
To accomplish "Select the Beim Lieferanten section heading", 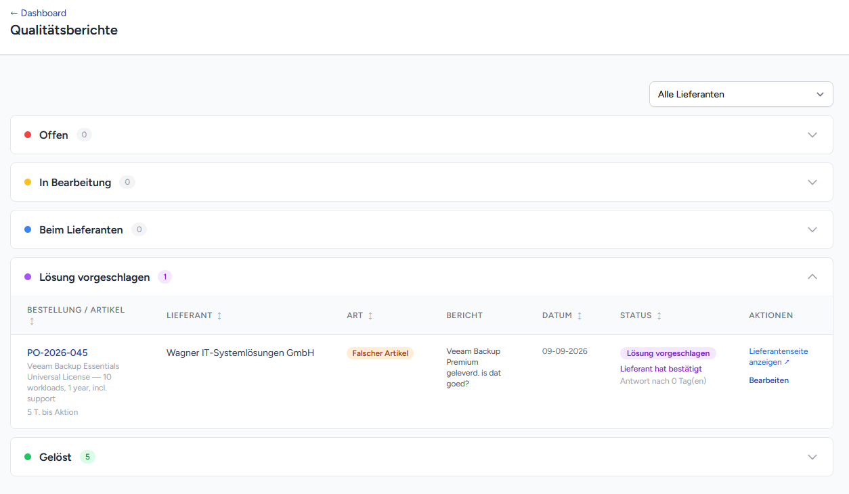I will [x=81, y=229].
